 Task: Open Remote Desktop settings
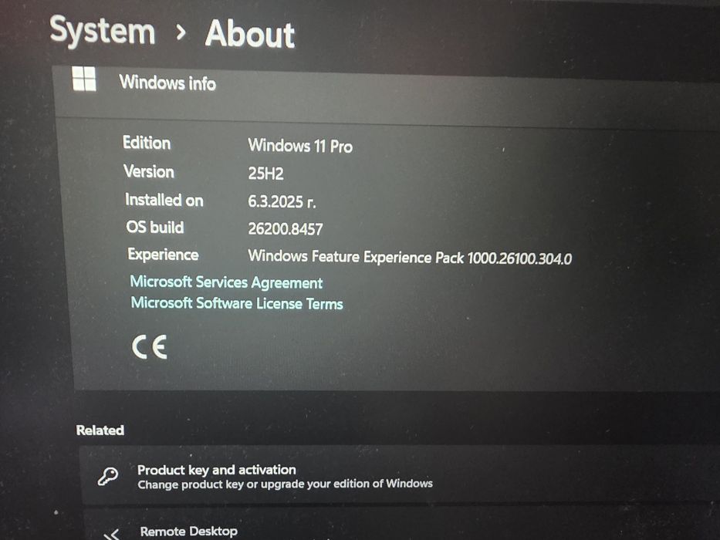[x=400, y=525]
